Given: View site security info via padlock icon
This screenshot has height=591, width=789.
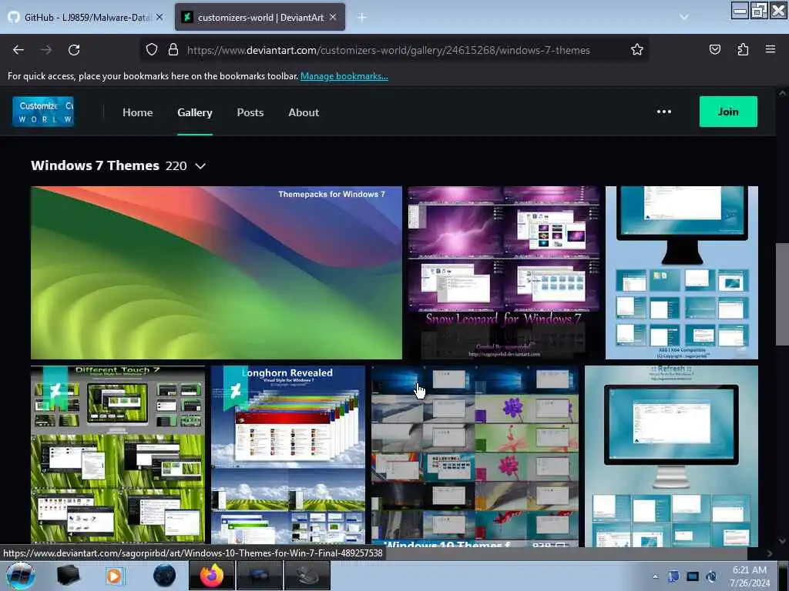Looking at the screenshot, I should pos(173,49).
